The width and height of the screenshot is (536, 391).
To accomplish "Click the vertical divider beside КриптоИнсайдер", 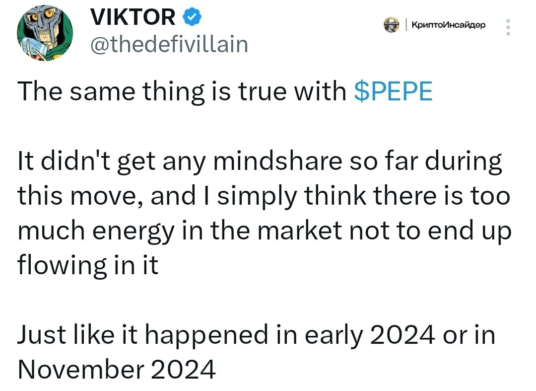I will (x=406, y=25).
